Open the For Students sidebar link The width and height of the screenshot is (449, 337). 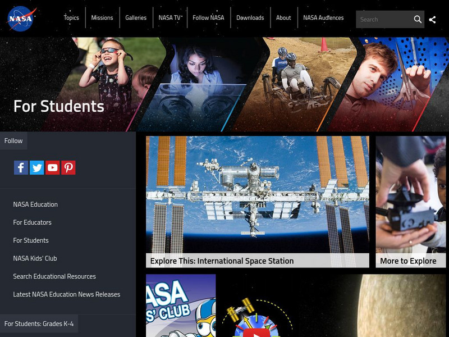31,240
